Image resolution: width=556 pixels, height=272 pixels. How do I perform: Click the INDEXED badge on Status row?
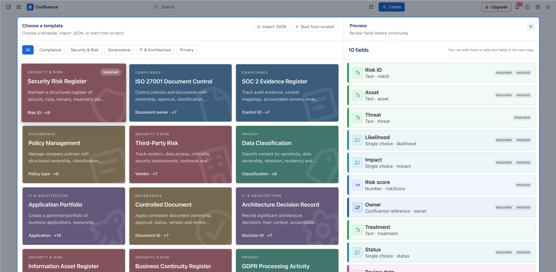[523, 252]
